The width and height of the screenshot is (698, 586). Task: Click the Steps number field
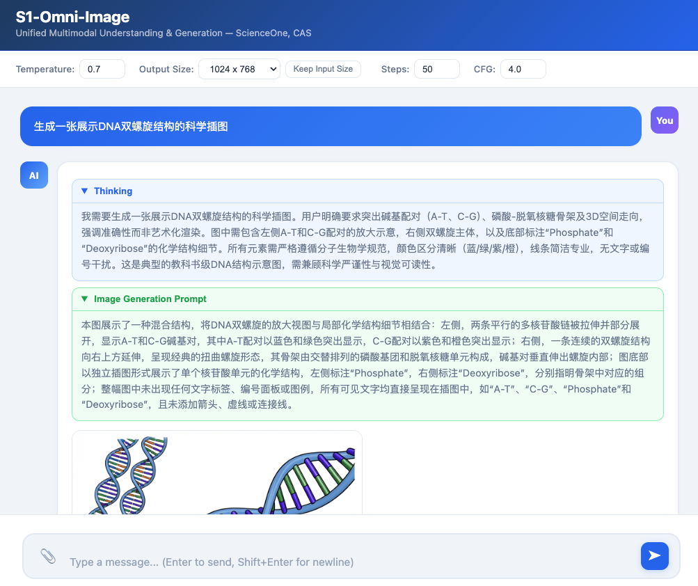click(x=436, y=70)
